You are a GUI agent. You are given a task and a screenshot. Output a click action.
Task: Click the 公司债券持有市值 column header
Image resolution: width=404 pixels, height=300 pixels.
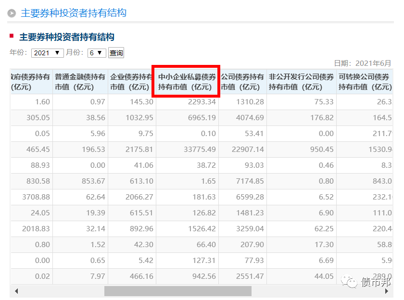(242, 82)
